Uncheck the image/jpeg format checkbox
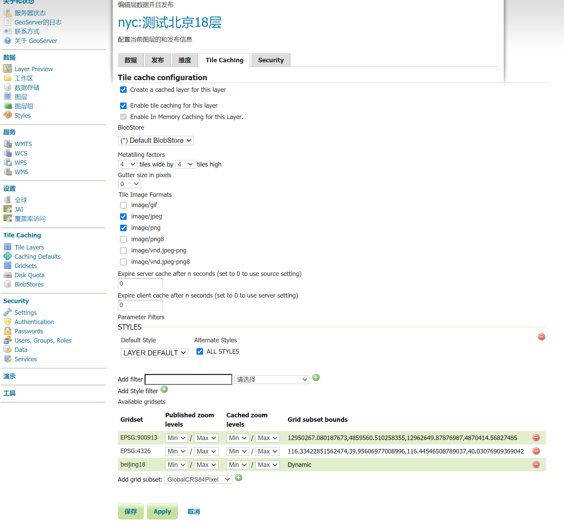The height and width of the screenshot is (525, 564). tap(123, 217)
